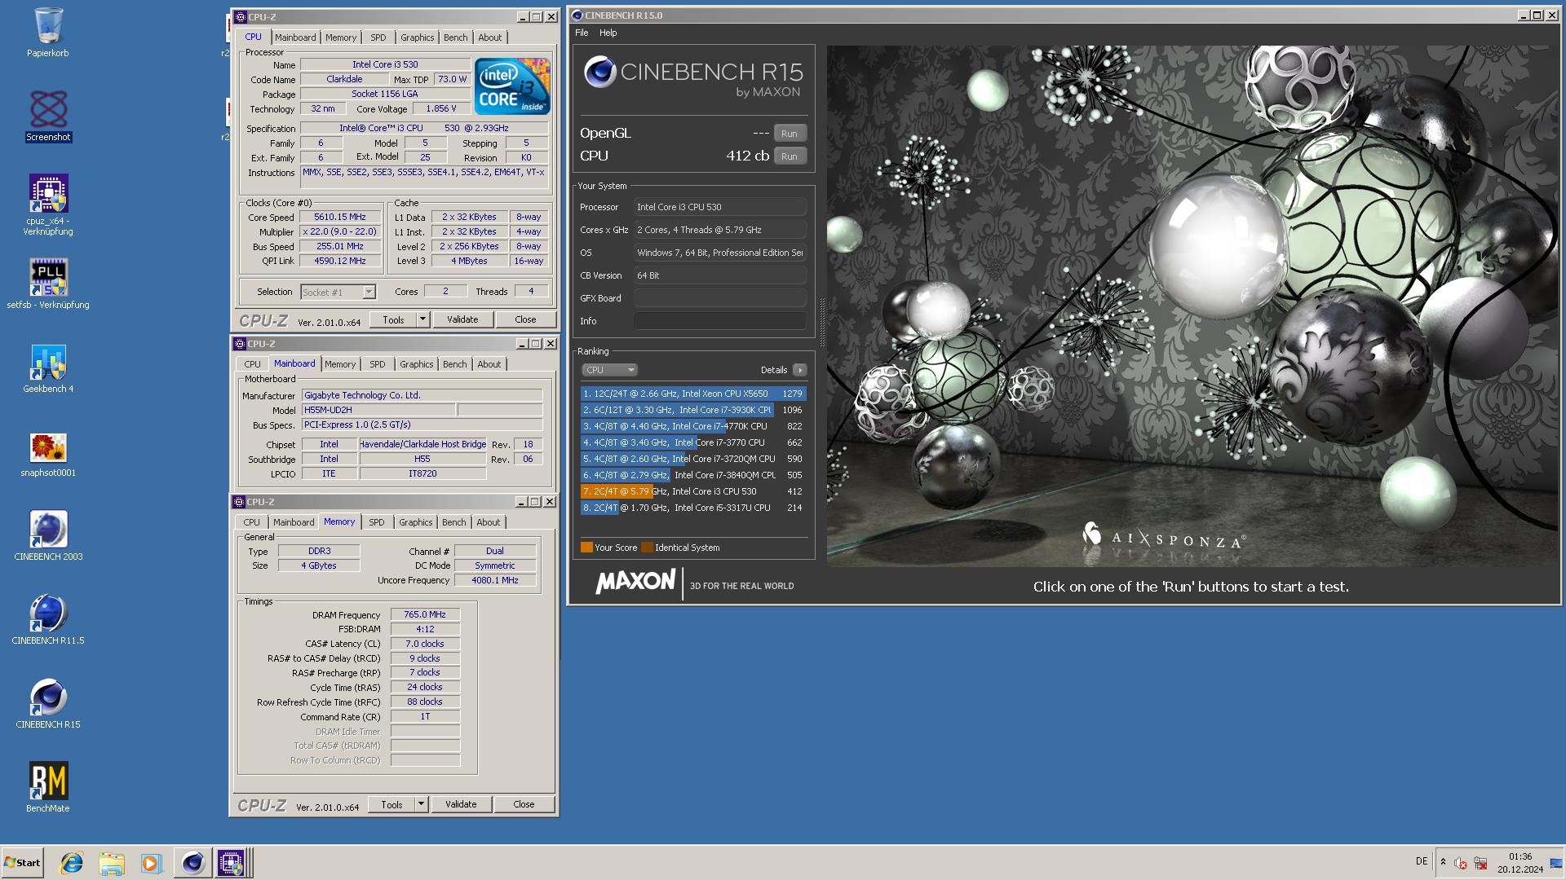This screenshot has width=1566, height=880.
Task: Select ranking row Intel Core i3 CPU 530
Action: point(692,491)
